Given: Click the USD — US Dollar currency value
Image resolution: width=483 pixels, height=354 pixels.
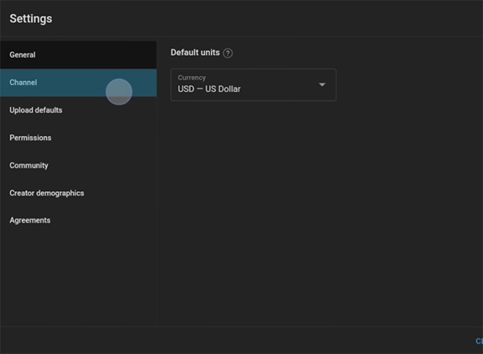Looking at the screenshot, I should (209, 89).
